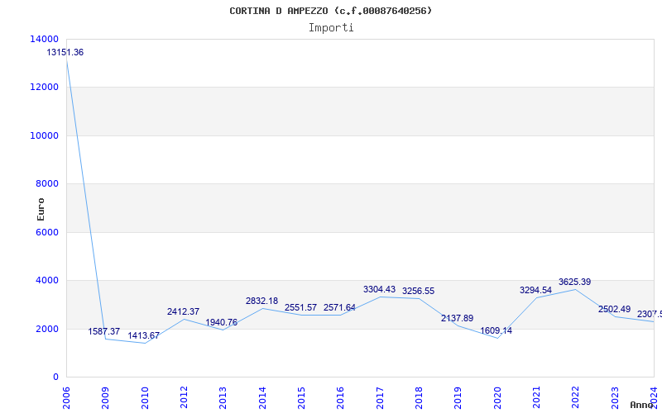Click x-axis year 2018
The image size is (662, 413).
[419, 398]
